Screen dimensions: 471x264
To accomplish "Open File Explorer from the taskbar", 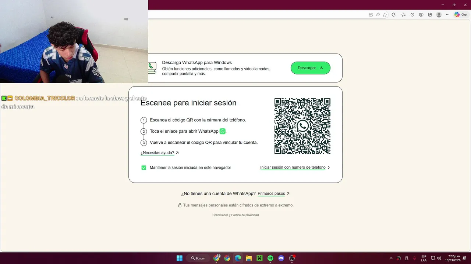I will pos(249,258).
